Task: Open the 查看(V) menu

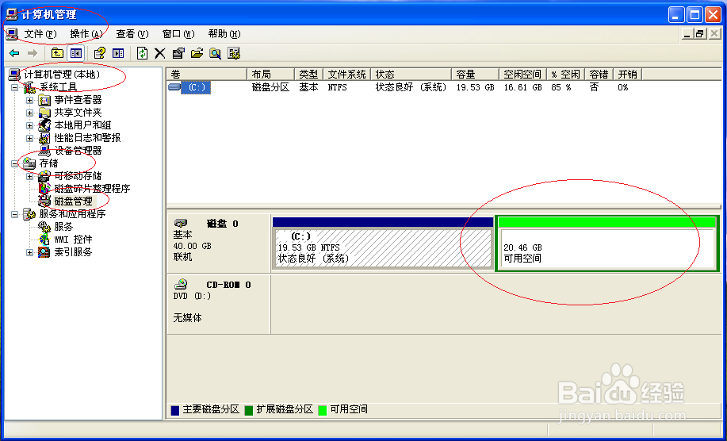Action: (x=132, y=34)
